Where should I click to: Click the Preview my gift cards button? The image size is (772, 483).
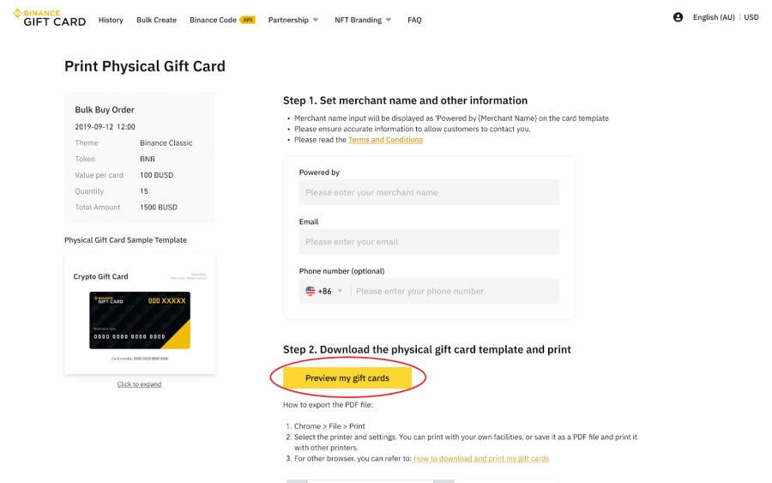[x=347, y=377]
